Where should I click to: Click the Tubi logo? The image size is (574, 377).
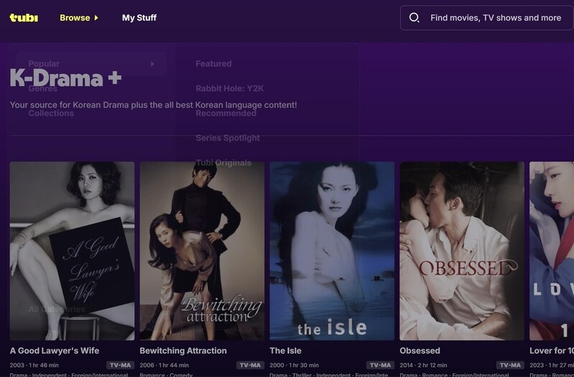tap(24, 17)
